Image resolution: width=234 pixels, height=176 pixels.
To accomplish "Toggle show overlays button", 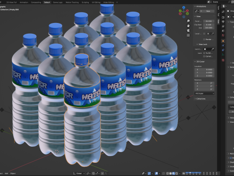I will (x=156, y=174).
